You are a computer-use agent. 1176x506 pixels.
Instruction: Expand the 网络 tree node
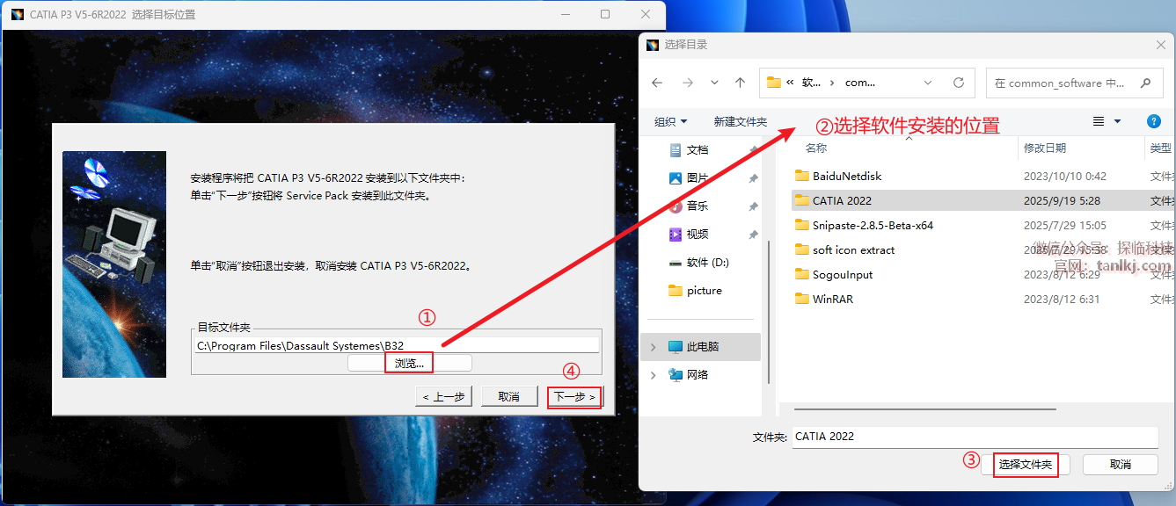tap(653, 375)
